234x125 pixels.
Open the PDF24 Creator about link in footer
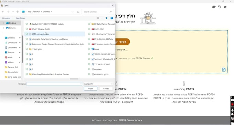pyautogui.click(x=130, y=121)
